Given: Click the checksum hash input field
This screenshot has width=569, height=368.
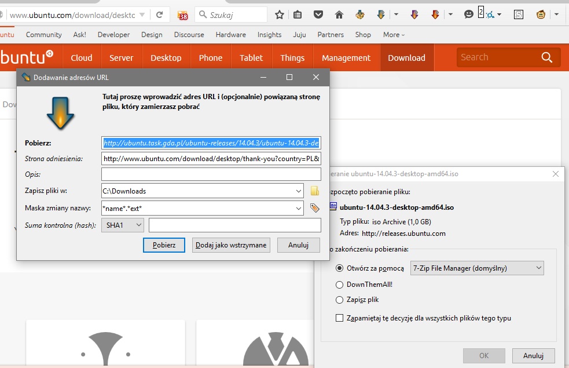Looking at the screenshot, I should 235,225.
